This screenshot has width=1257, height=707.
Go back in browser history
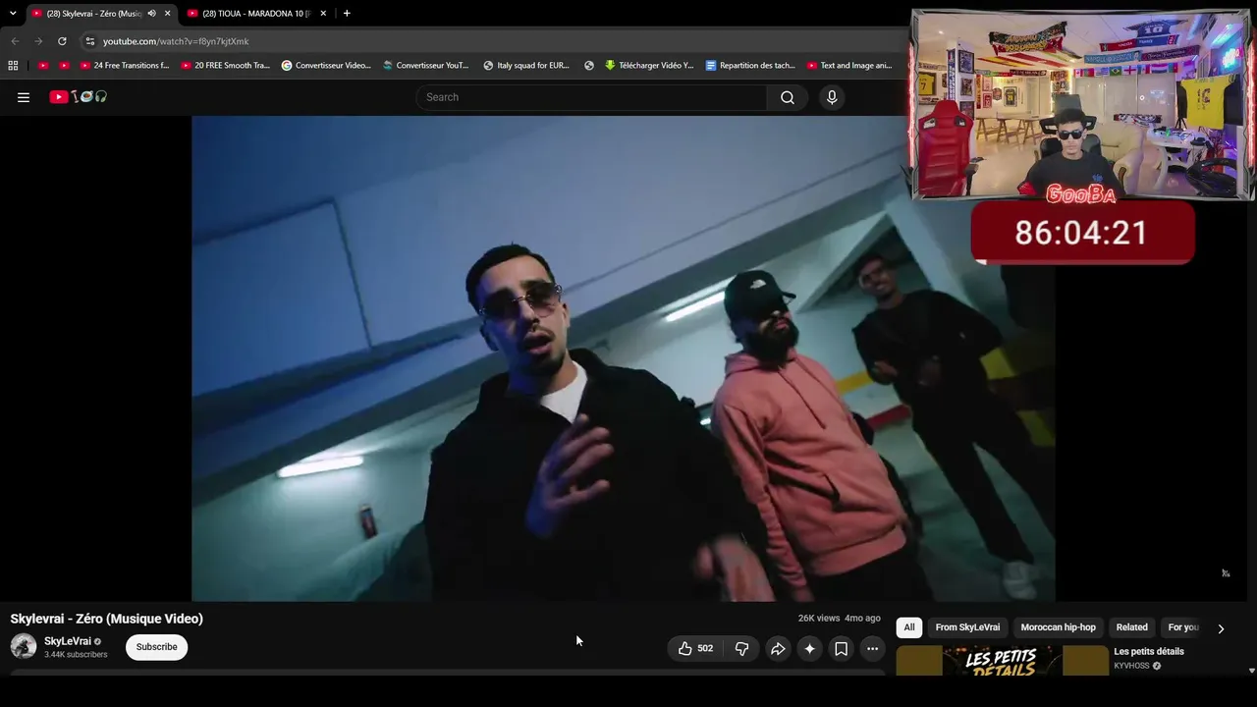pyautogui.click(x=15, y=41)
